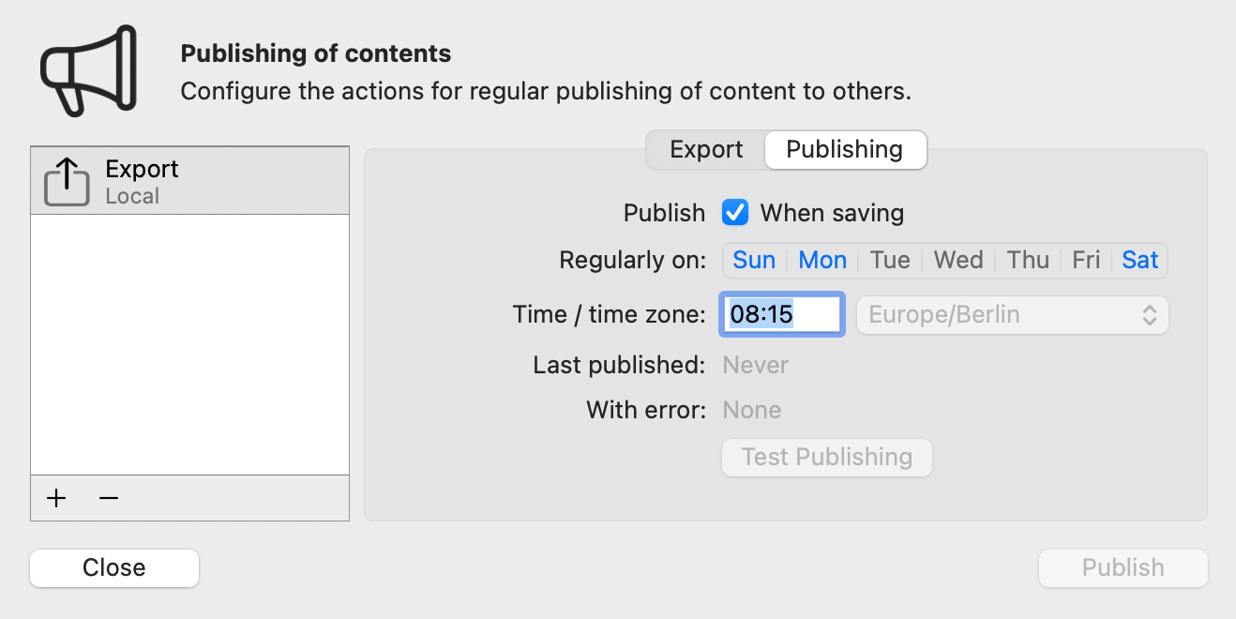Enable Thursday for regular publishing
1236x619 pixels.
click(x=1028, y=260)
